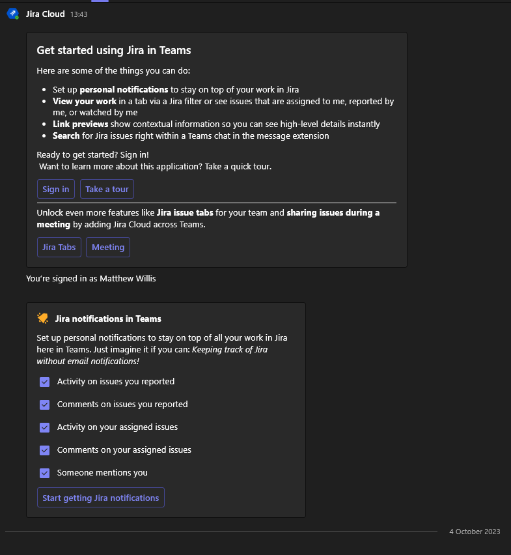Viewport: 511px width, 555px height.
Task: Disable Someone mentions you notifications
Action: (x=44, y=473)
